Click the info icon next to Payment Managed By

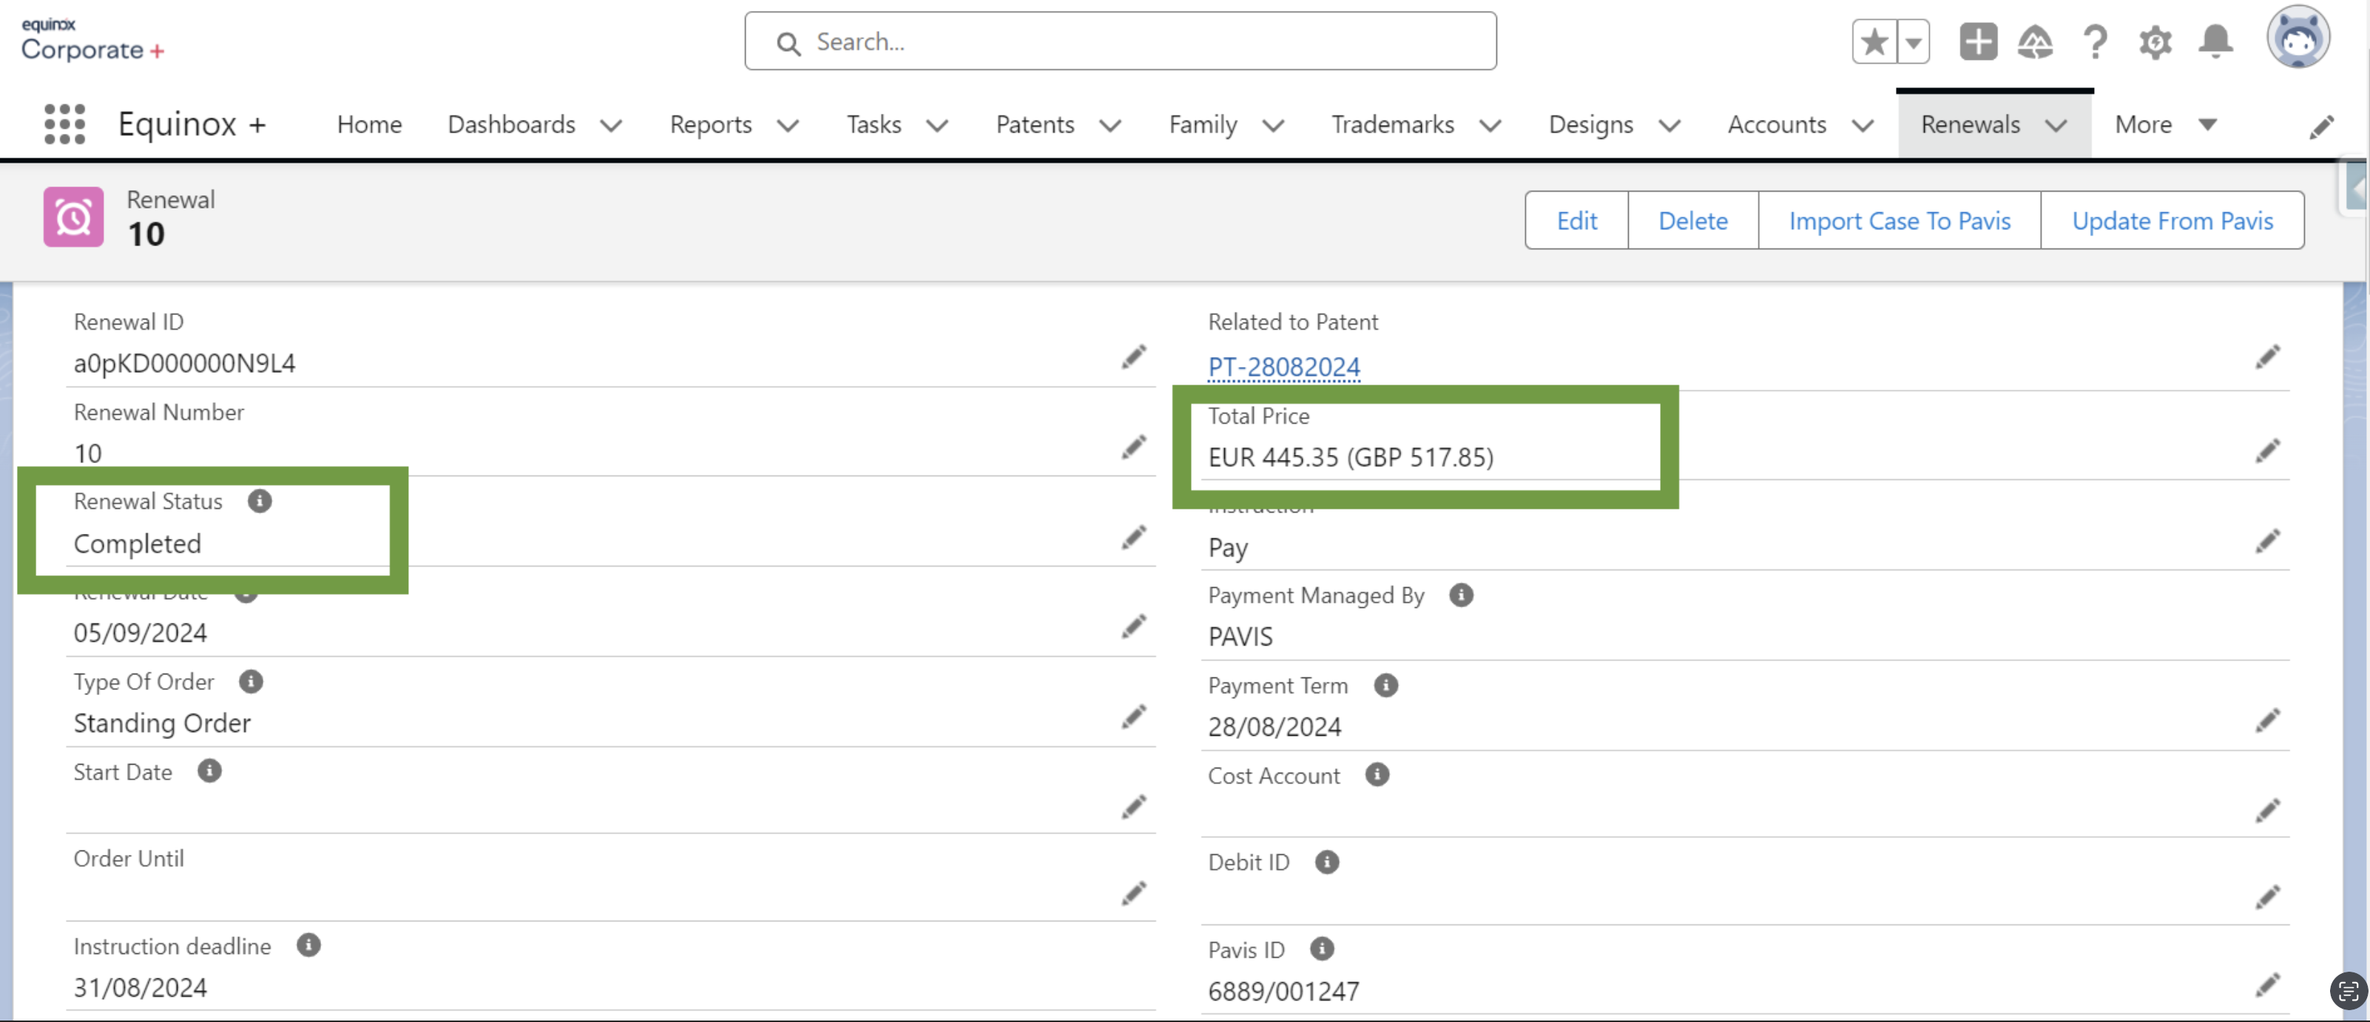pos(1461,595)
